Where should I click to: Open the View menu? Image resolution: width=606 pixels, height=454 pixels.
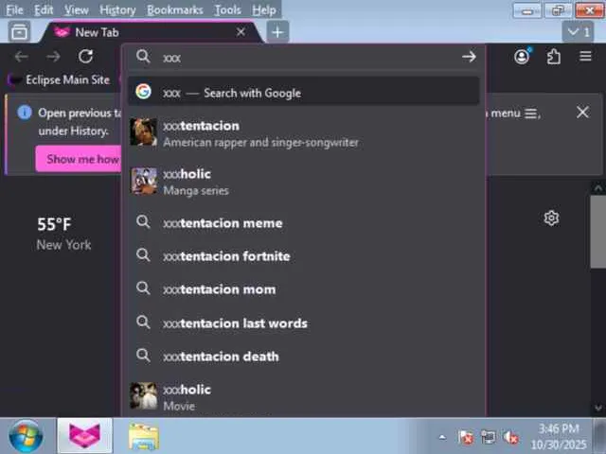[76, 9]
